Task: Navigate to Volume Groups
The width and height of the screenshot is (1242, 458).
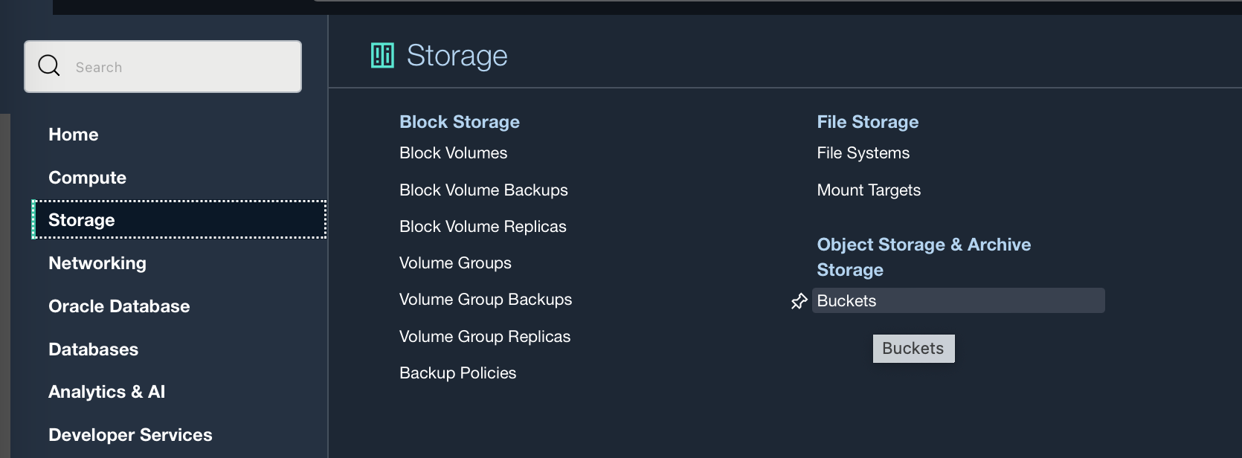Action: (455, 263)
